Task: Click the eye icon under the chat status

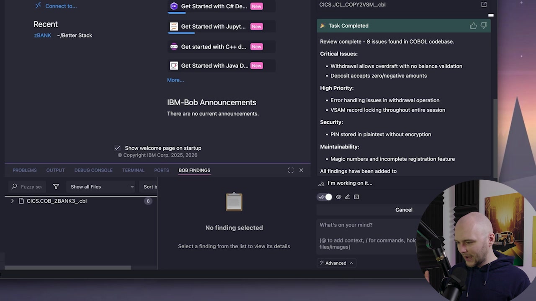Action: tap(338, 197)
